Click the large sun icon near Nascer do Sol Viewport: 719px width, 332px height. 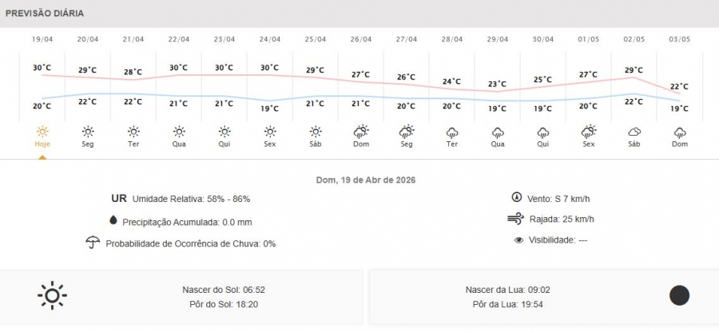click(x=52, y=296)
